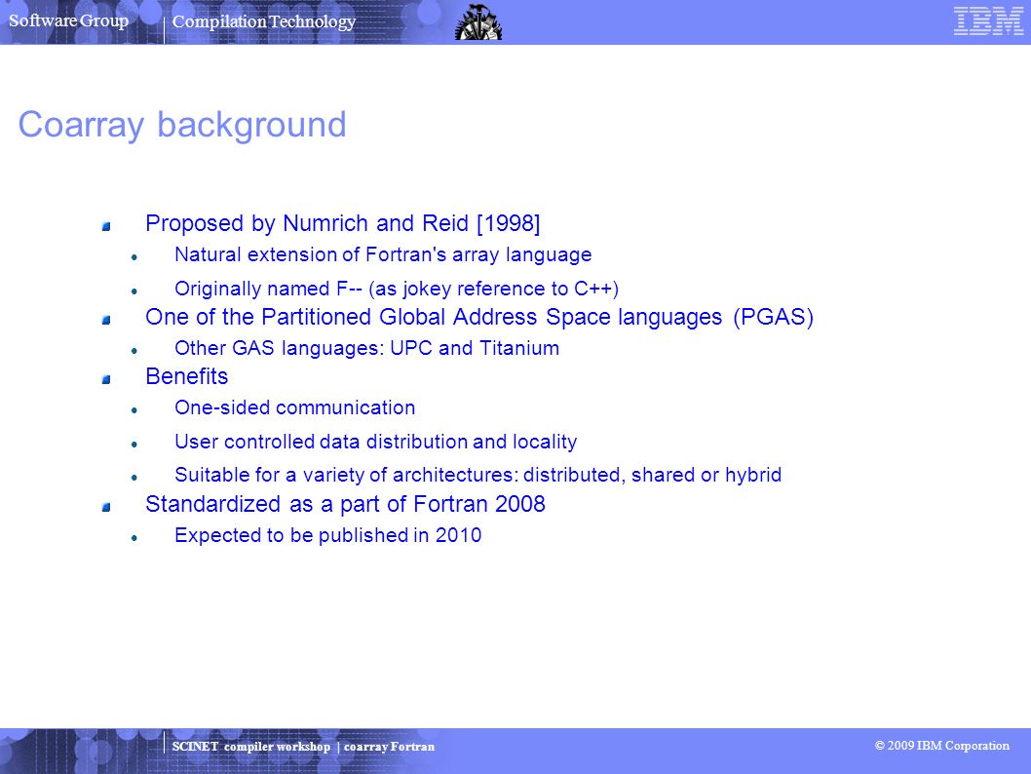Click 'Expected to be published in 2010'

[x=328, y=535]
